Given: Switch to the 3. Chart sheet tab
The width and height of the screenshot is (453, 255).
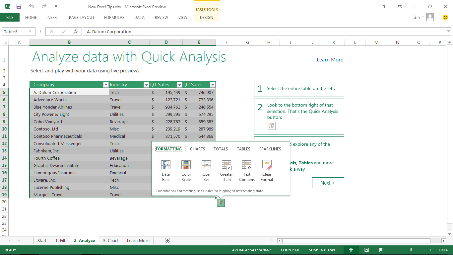Looking at the screenshot, I should (x=110, y=240).
